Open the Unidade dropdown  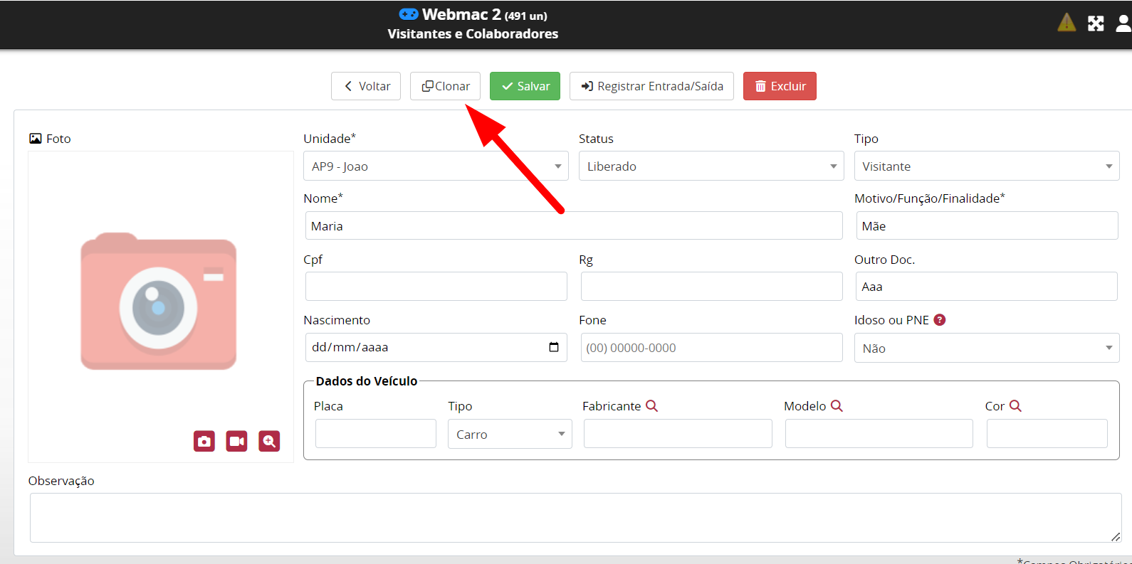(x=436, y=166)
